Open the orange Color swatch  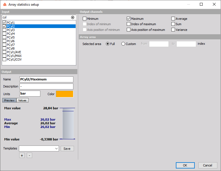tap(65, 94)
